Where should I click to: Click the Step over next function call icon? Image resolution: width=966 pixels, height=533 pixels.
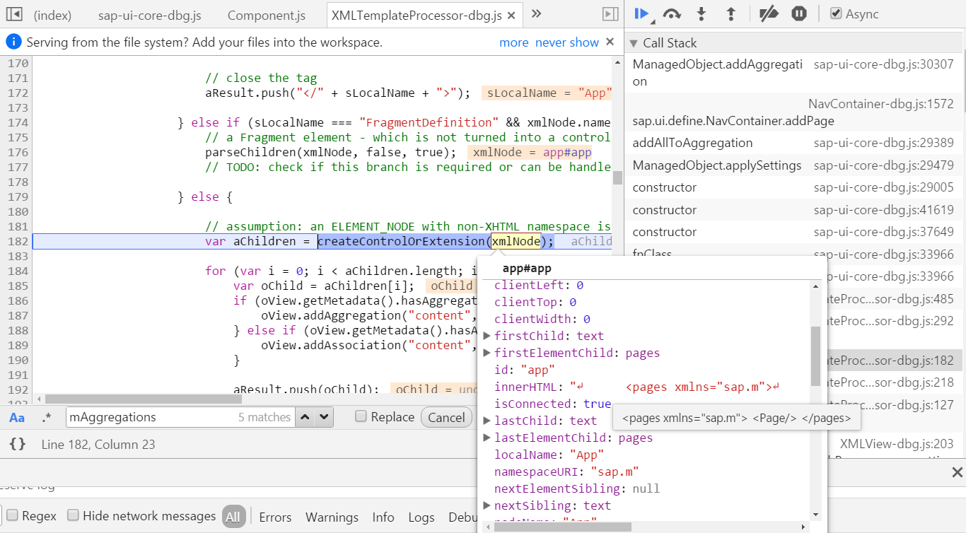pyautogui.click(x=671, y=14)
